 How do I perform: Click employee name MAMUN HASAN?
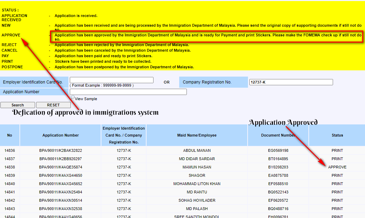(x=197, y=167)
